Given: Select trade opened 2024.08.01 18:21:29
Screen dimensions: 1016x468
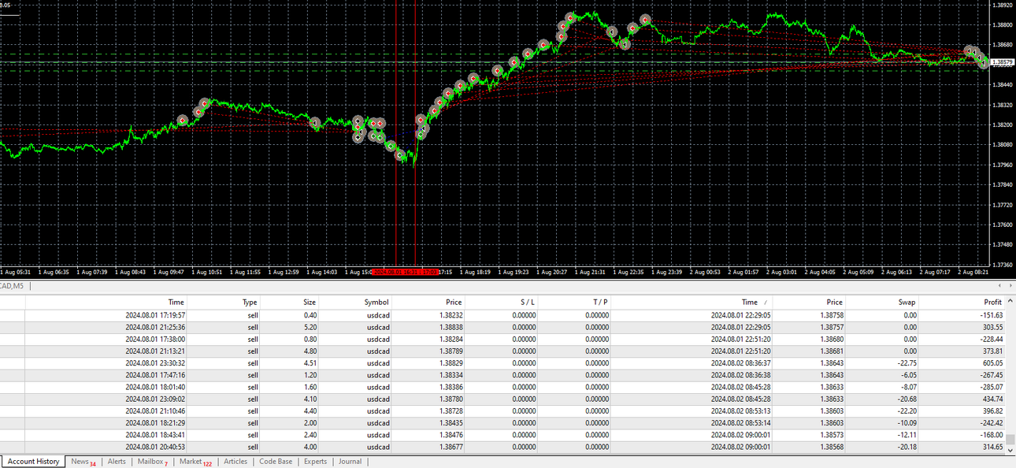Looking at the screenshot, I should click(502, 423).
